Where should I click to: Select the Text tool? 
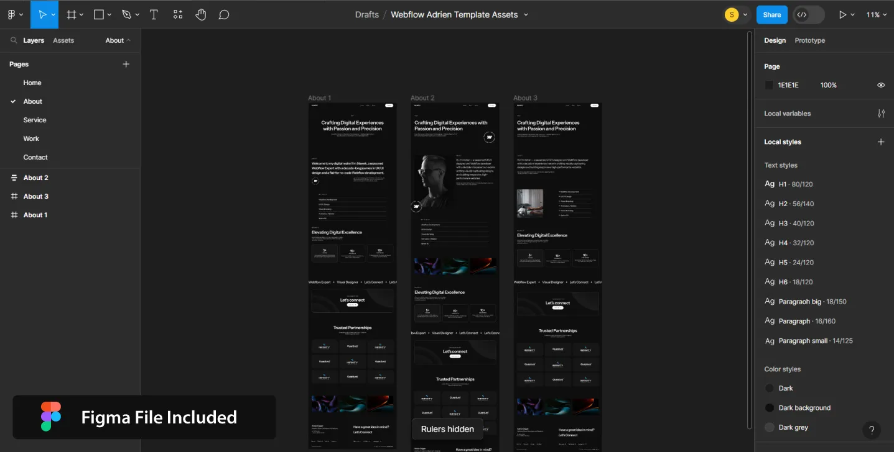154,14
